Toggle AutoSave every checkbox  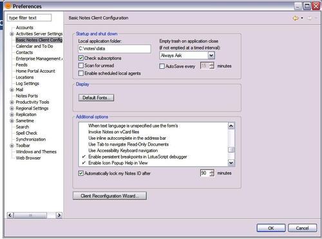[162, 66]
